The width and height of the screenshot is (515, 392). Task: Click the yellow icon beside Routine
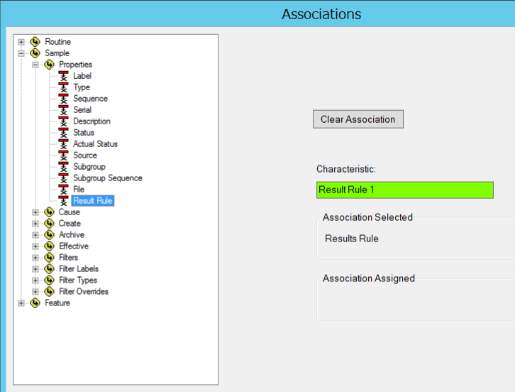(35, 42)
